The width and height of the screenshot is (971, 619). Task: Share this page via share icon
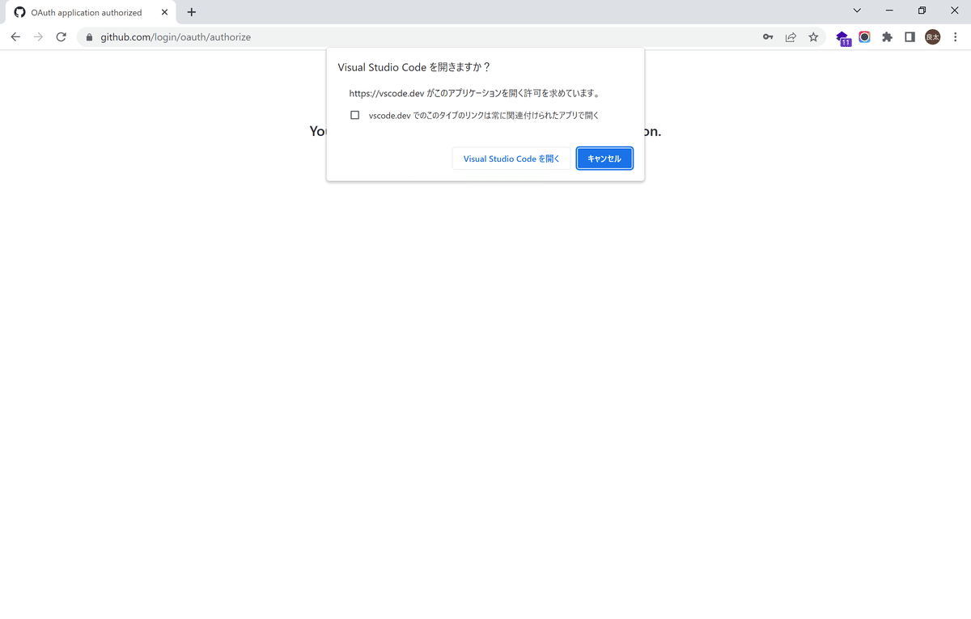[x=791, y=37]
